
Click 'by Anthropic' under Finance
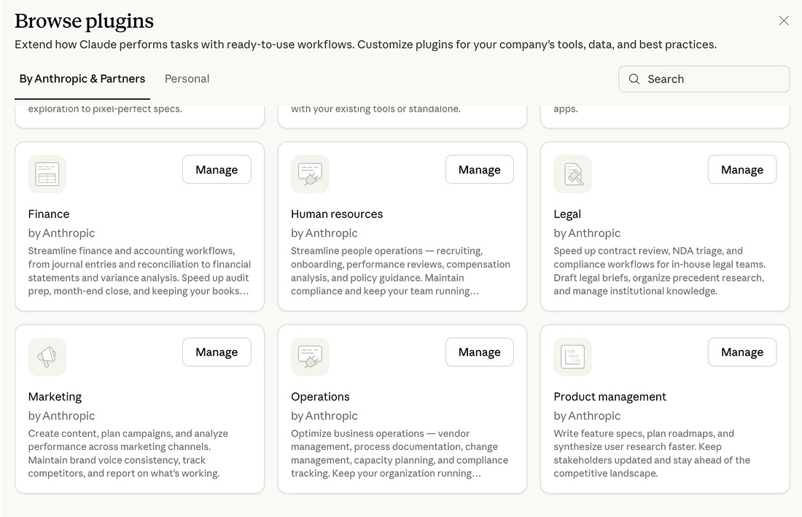click(61, 233)
